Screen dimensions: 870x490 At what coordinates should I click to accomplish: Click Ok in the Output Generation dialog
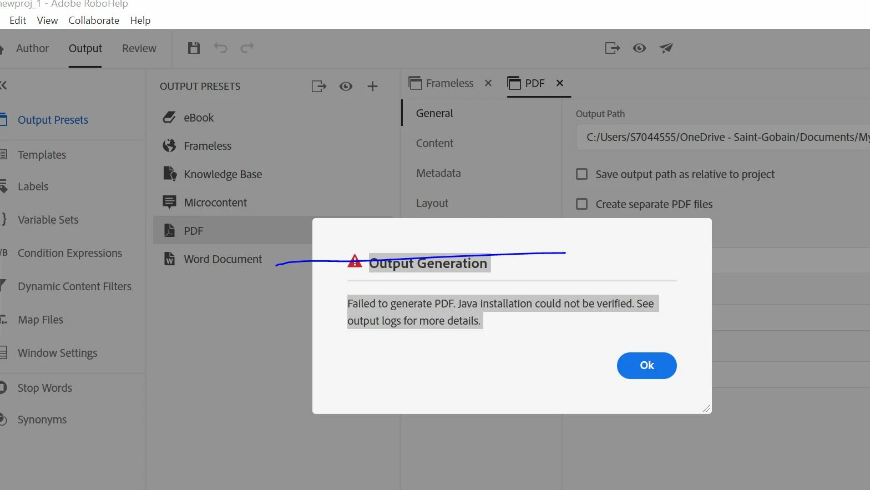646,365
